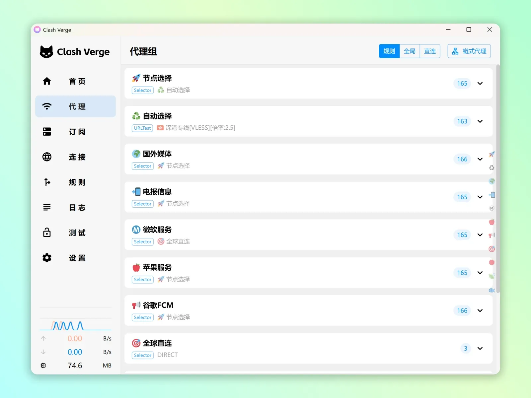Viewport: 531px width, 398px height.
Task: Jump to group using fish quick-nav icon
Action: (492, 290)
